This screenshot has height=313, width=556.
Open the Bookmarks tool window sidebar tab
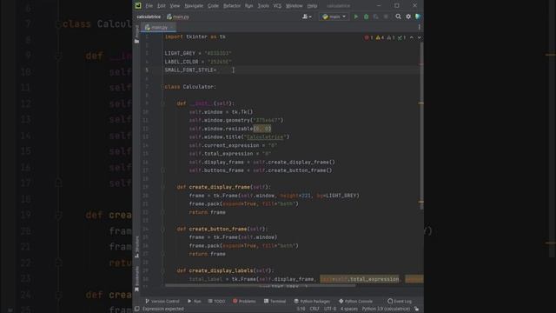[137, 279]
